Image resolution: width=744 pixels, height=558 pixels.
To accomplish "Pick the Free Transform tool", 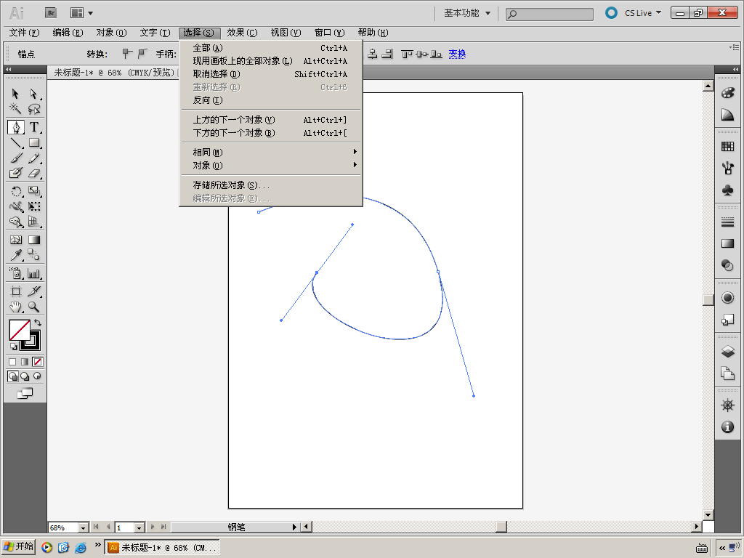I will (33, 206).
